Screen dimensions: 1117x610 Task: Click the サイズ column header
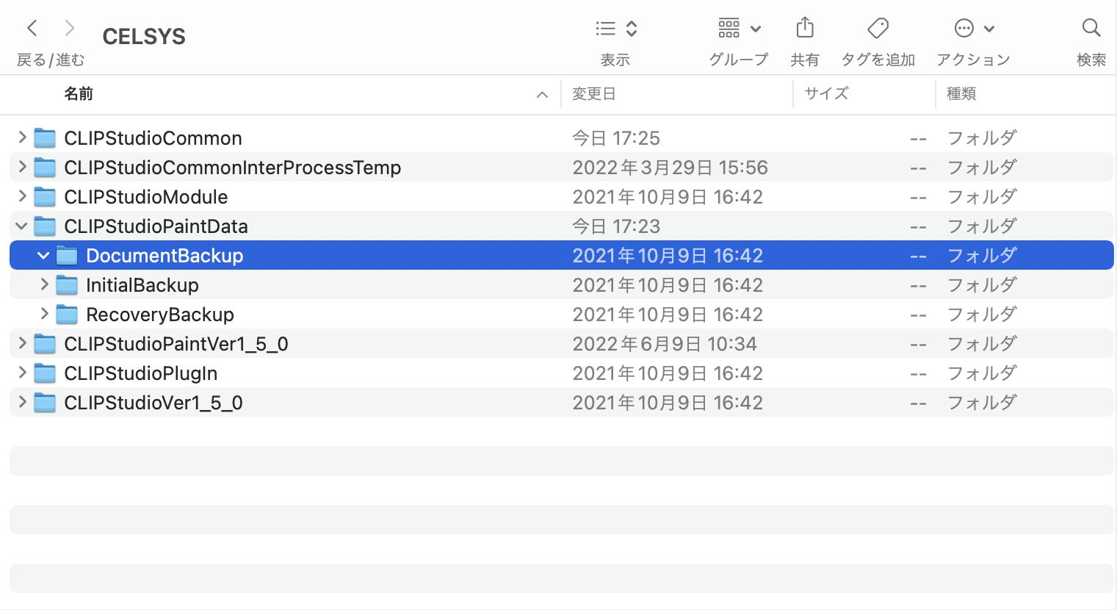pos(826,94)
